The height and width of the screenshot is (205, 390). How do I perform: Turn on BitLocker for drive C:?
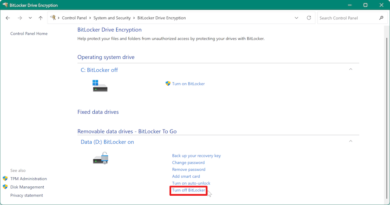[x=188, y=84]
